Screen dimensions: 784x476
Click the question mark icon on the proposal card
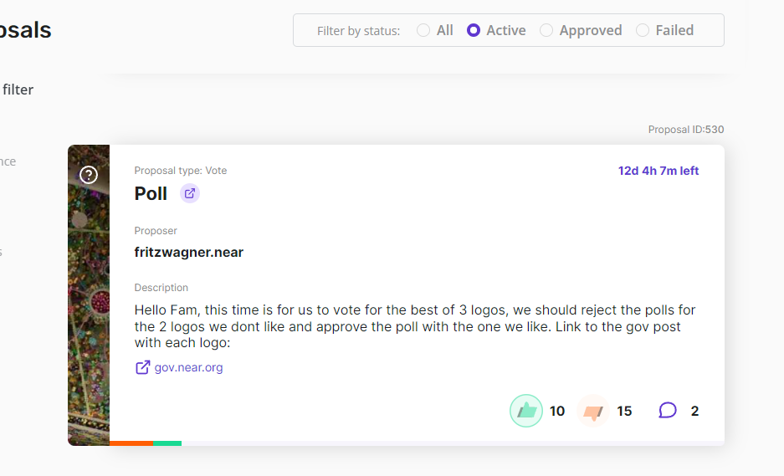click(89, 175)
